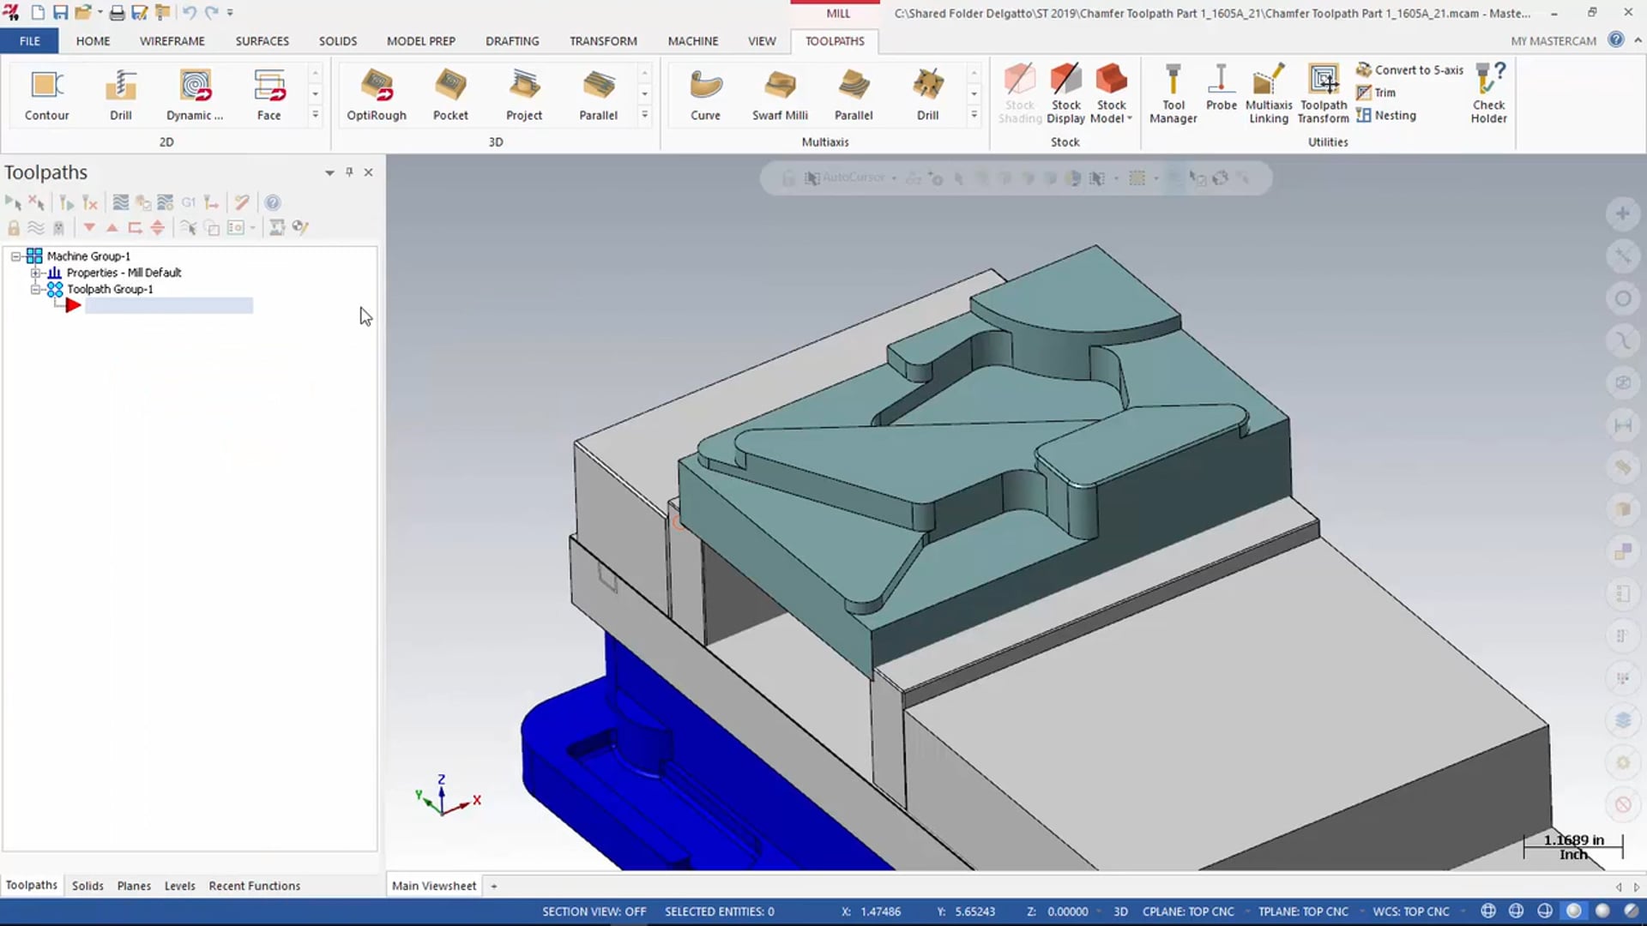This screenshot has width=1647, height=926.
Task: Expand the Toolpath Group-1 tree node
Action: pos(36,290)
